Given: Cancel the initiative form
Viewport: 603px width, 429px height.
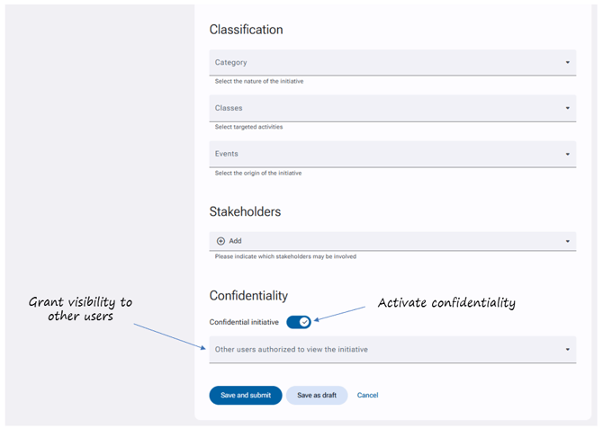Looking at the screenshot, I should [367, 395].
